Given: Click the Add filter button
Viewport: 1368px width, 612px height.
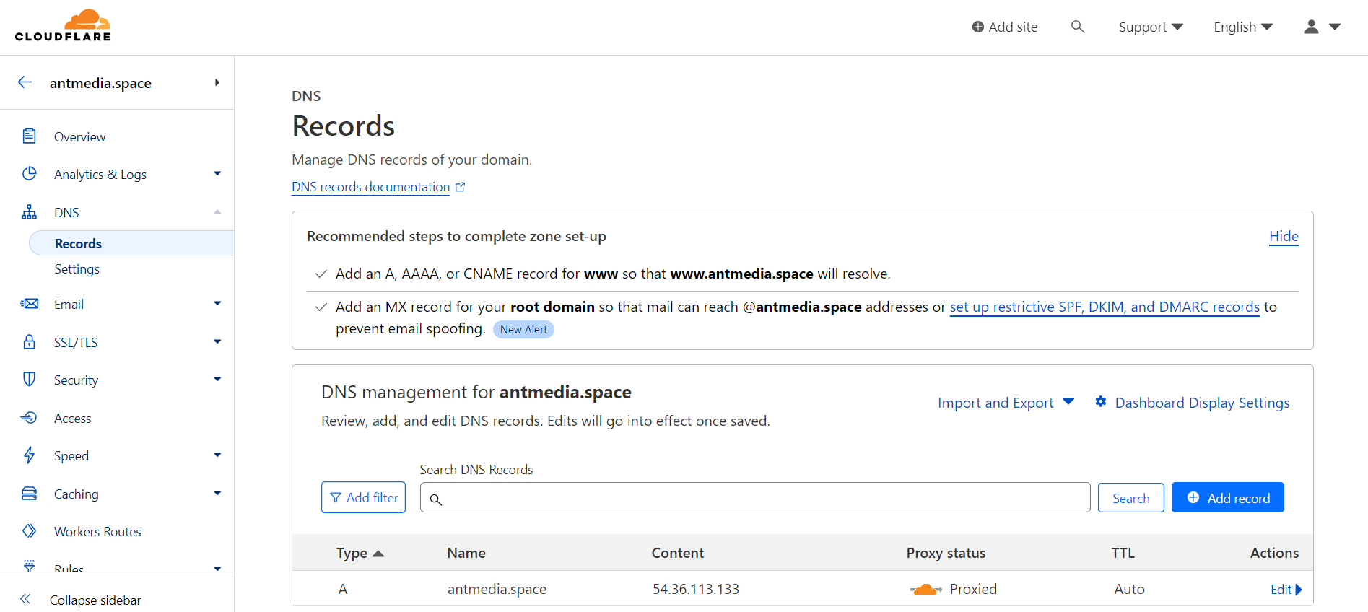Looking at the screenshot, I should [x=363, y=497].
